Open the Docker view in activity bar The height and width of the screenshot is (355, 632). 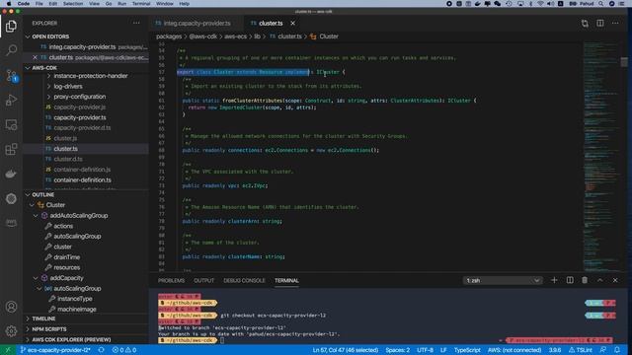(x=11, y=174)
